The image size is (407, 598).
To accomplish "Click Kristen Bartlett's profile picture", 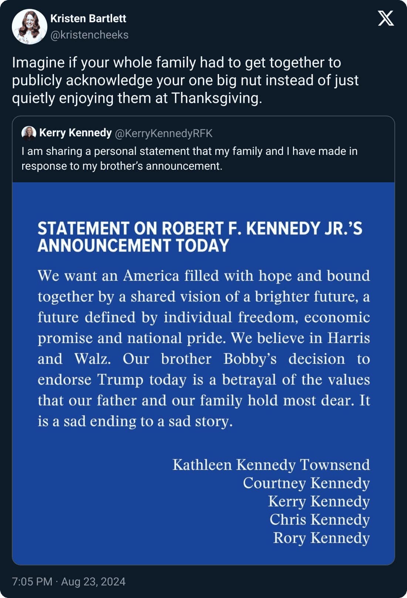I will 29,27.
